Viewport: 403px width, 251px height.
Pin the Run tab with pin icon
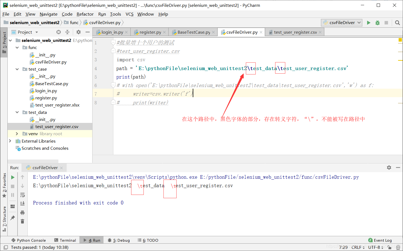pos(13,218)
